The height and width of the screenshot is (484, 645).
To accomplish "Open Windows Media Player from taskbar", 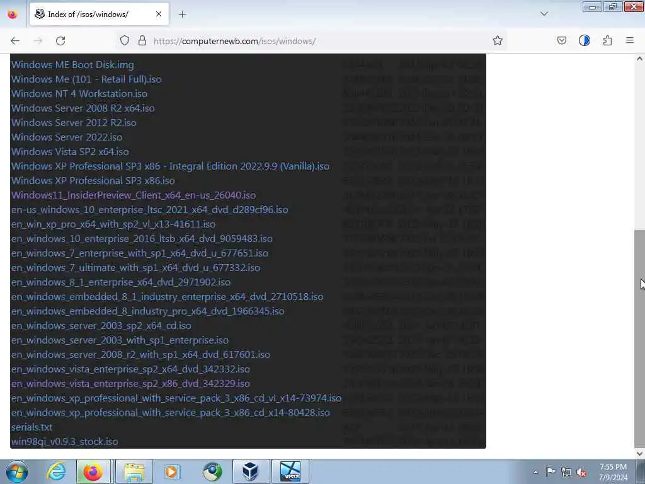I will point(171,471).
